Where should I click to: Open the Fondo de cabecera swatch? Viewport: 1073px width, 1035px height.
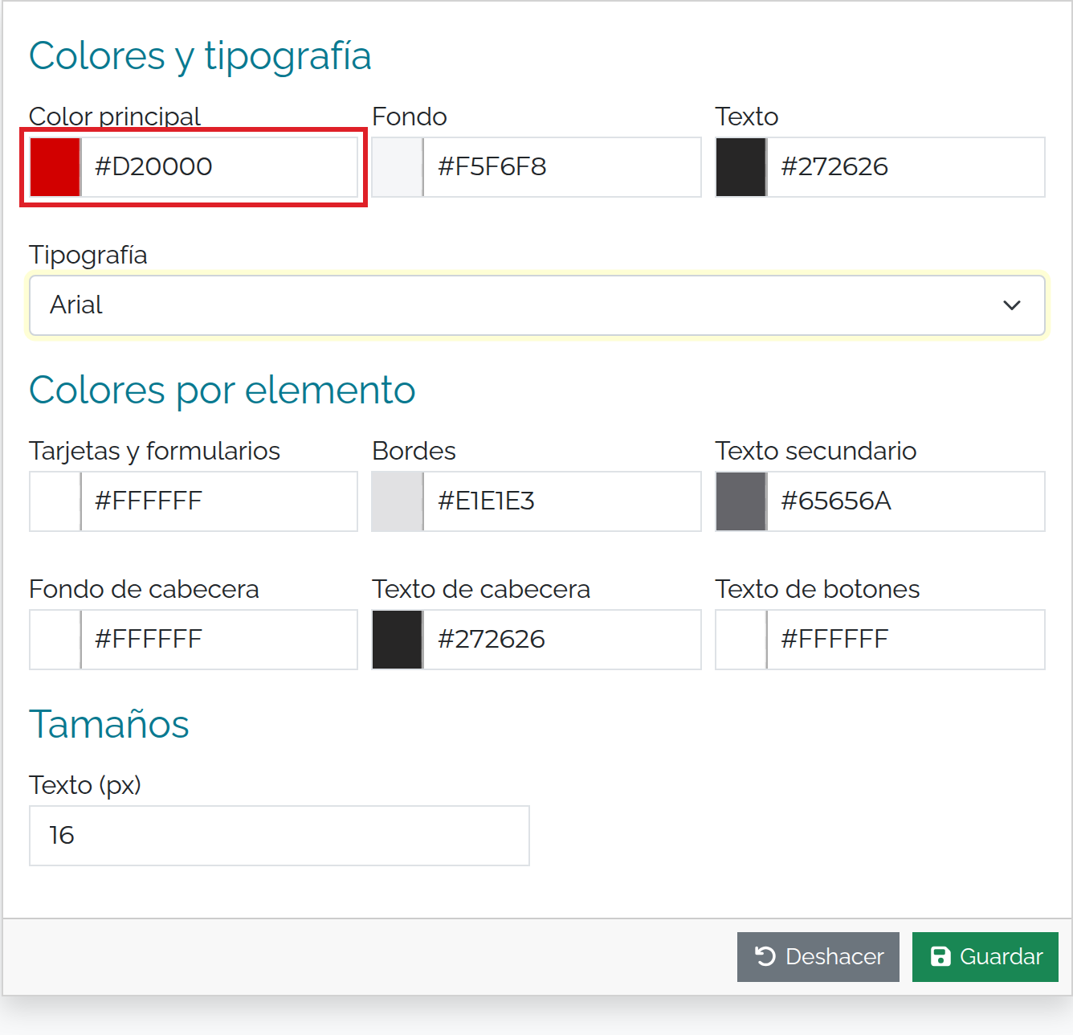55,640
